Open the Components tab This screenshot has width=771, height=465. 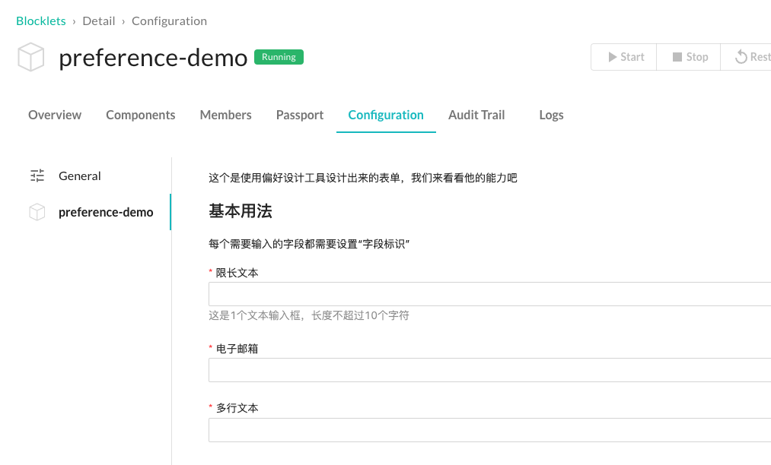pos(140,115)
